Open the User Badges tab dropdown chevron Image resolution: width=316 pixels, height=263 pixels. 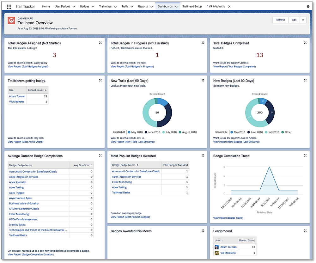(x=74, y=7)
